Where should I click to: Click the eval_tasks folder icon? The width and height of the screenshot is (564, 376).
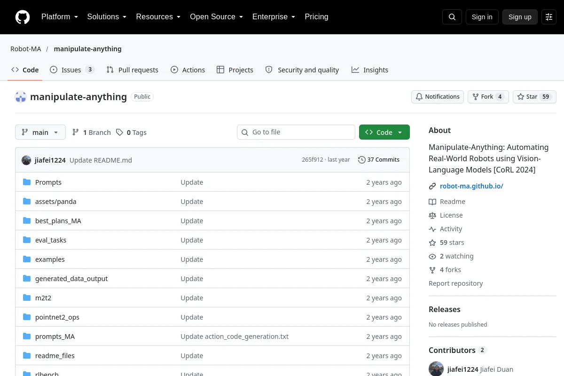coord(27,240)
